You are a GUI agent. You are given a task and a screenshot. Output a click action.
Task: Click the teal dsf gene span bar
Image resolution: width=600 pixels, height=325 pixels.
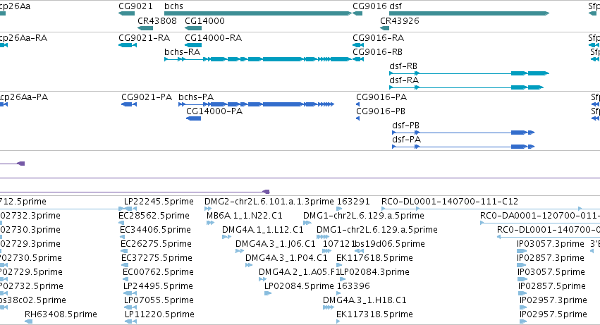point(469,13)
